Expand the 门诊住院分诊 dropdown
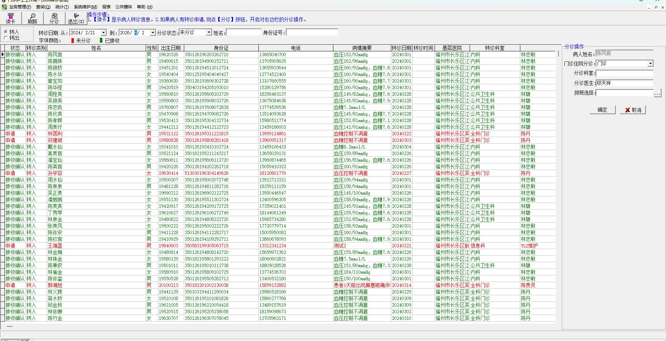The image size is (666, 341). (650, 63)
